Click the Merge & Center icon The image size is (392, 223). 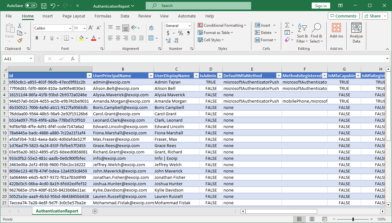[151, 38]
